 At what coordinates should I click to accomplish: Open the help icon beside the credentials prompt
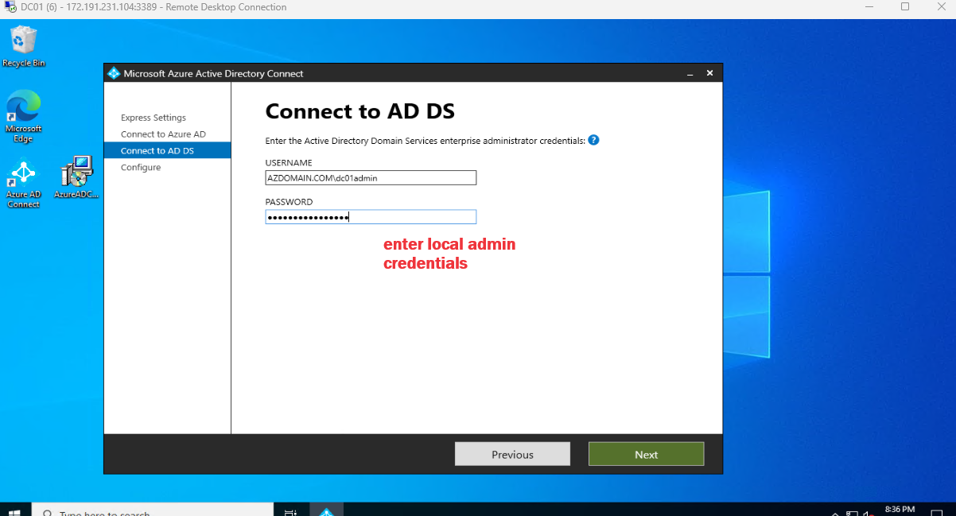coord(593,140)
